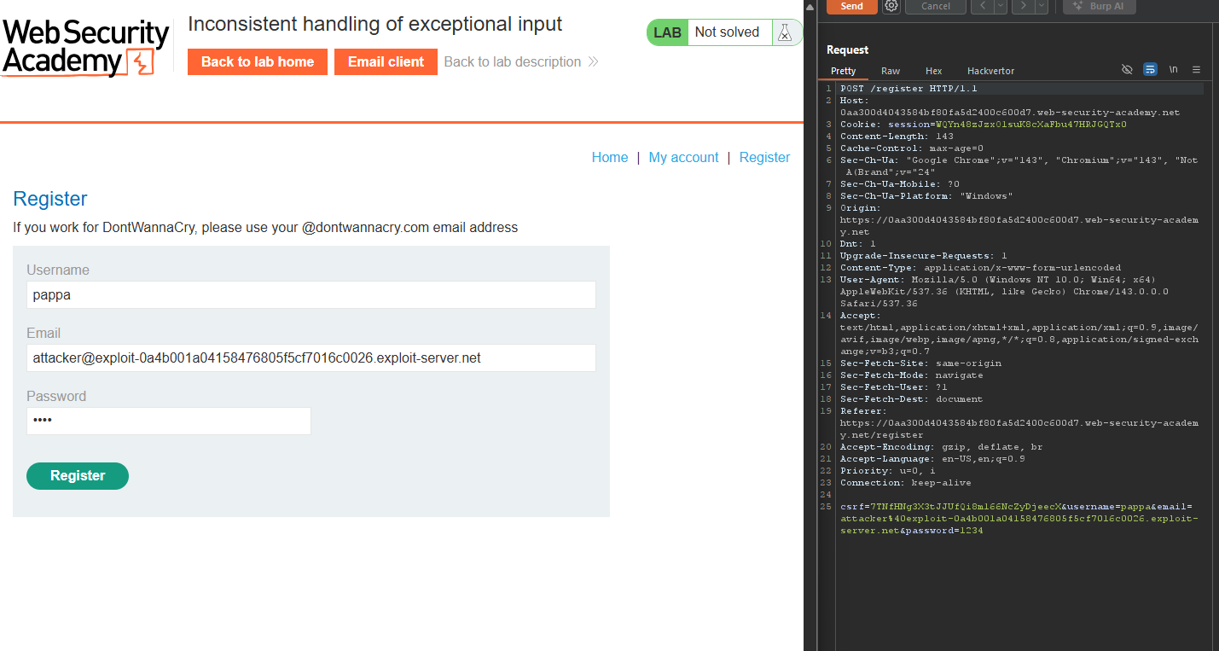The height and width of the screenshot is (651, 1219).
Task: Open the Email client
Action: pyautogui.click(x=386, y=61)
